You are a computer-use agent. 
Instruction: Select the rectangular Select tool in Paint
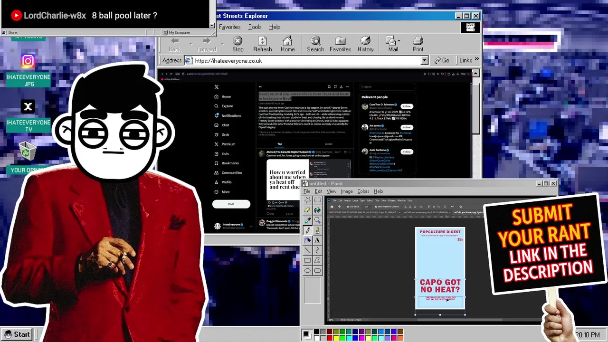coord(317,200)
